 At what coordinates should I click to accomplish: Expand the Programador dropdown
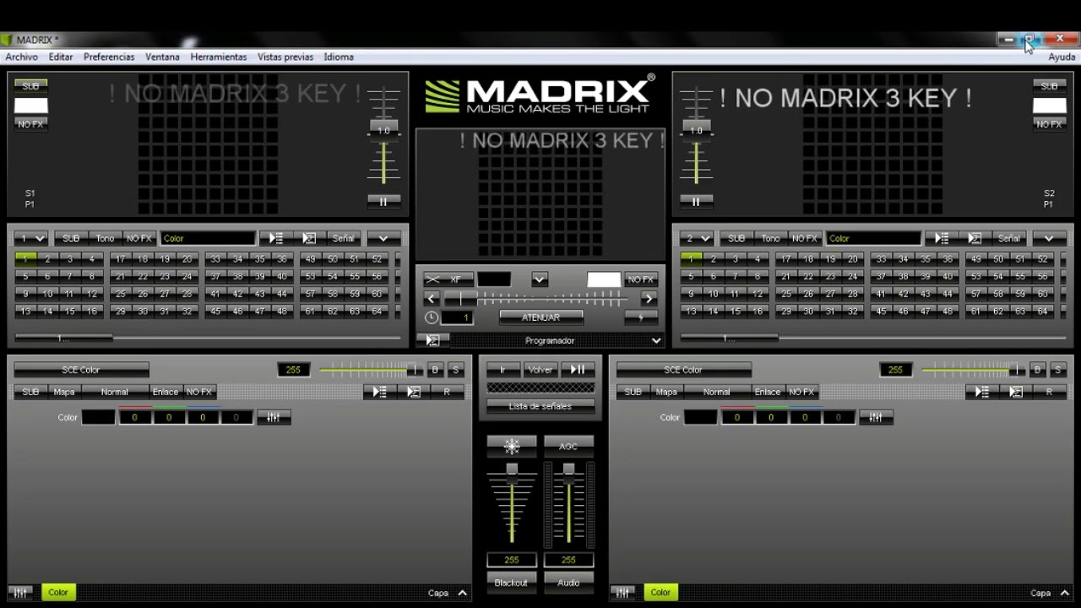tap(656, 340)
